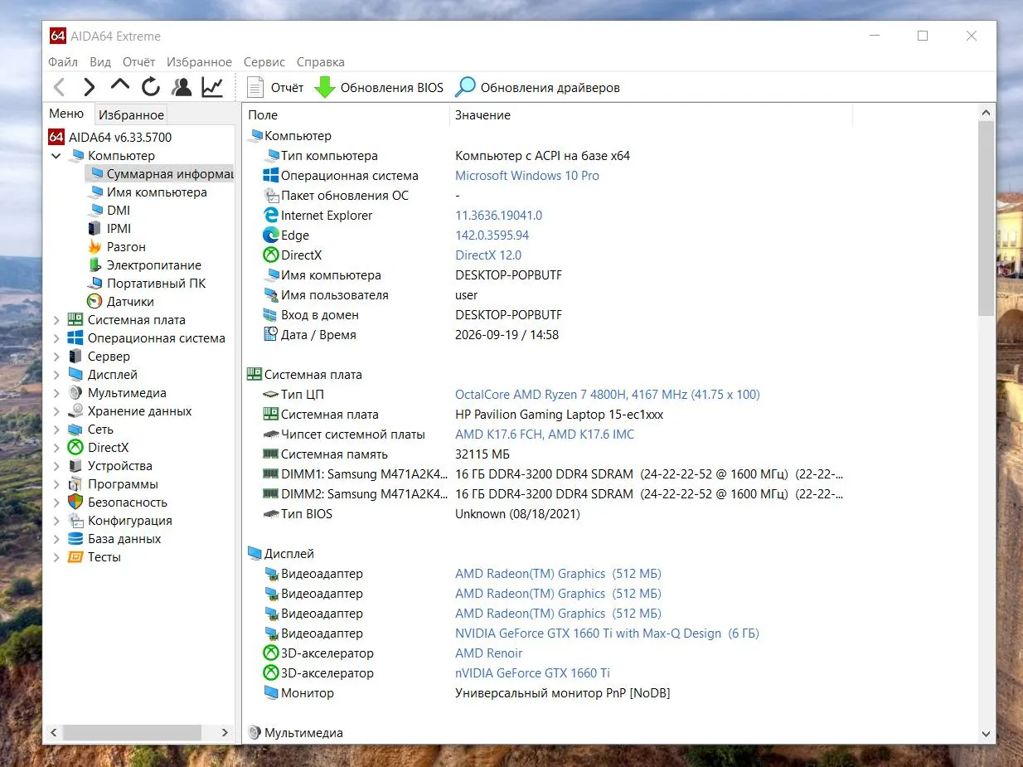This screenshot has height=767, width=1023.
Task: Open the Microsoft Windows 10 Pro link
Action: coord(527,176)
